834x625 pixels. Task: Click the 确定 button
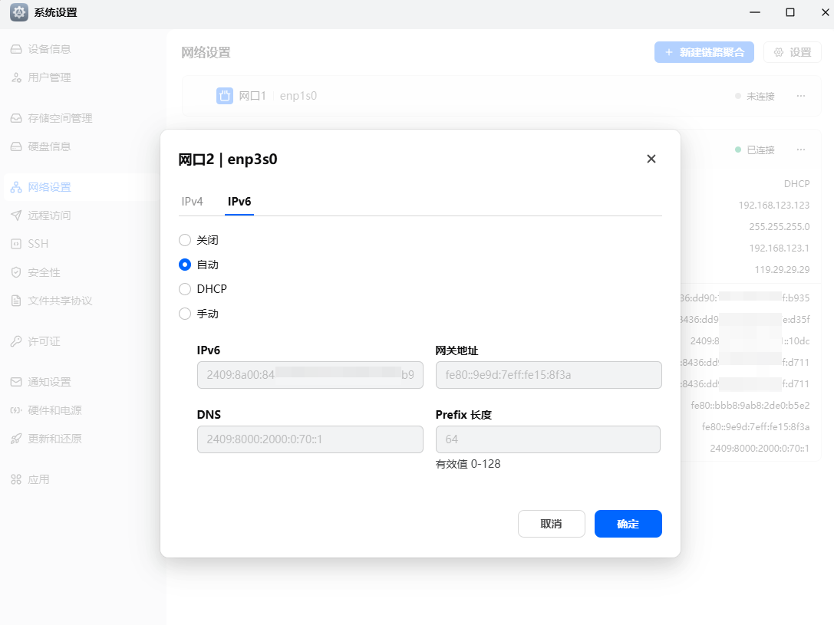click(x=628, y=524)
